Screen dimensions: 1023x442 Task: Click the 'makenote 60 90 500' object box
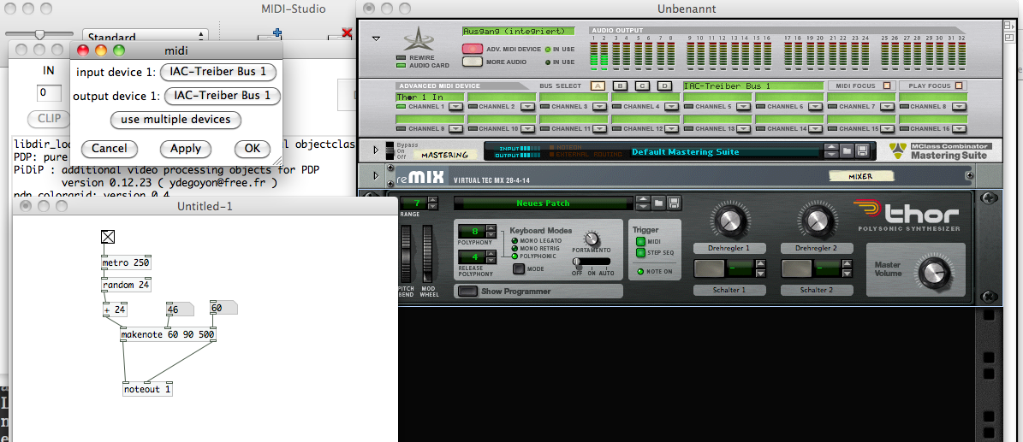[168, 334]
